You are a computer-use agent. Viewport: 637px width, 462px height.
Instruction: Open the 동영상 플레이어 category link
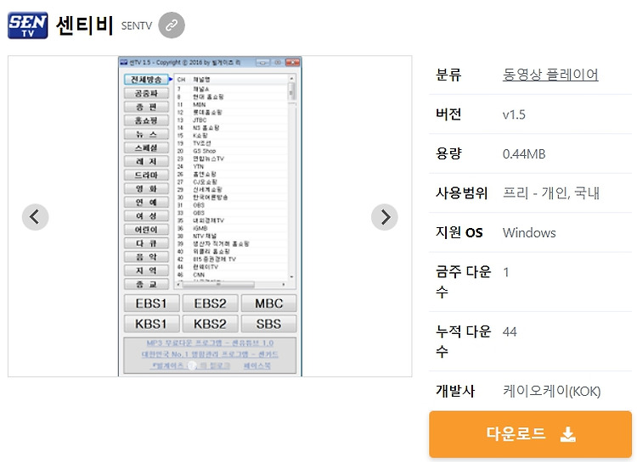click(x=550, y=75)
